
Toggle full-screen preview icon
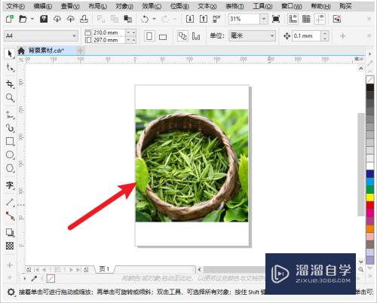pyautogui.click(x=276, y=19)
